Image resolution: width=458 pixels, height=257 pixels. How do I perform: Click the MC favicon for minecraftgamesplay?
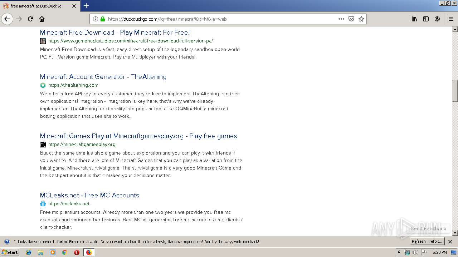[43, 145]
